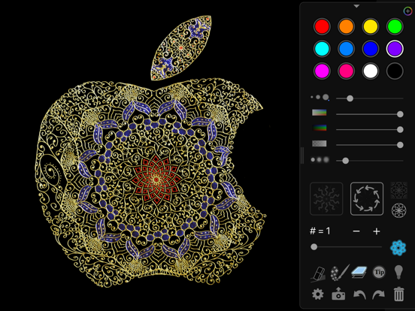This screenshot has height=311, width=415.
Task: Decrease symmetry count with minus button
Action: (356, 231)
